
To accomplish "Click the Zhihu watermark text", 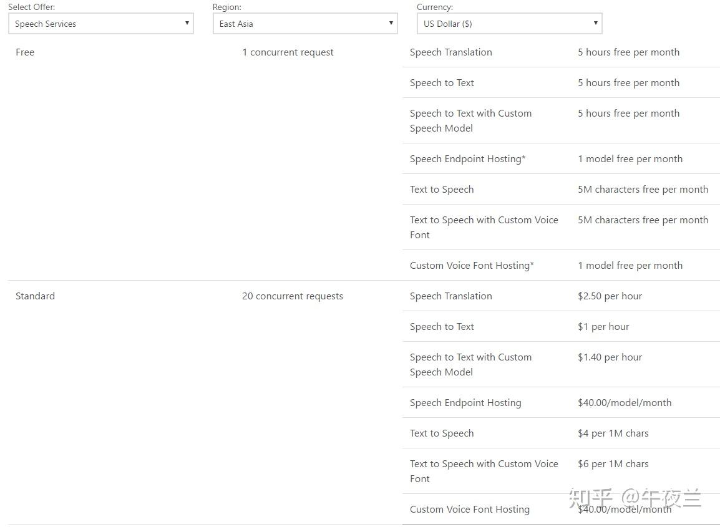I will tap(635, 499).
